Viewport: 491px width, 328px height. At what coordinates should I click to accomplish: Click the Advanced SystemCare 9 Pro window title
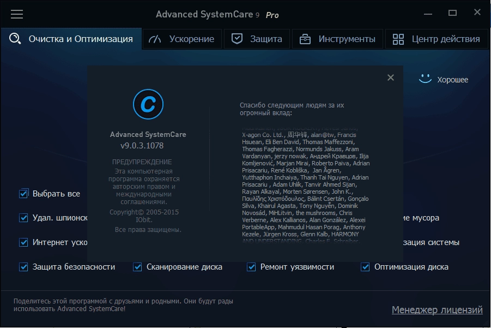[217, 14]
